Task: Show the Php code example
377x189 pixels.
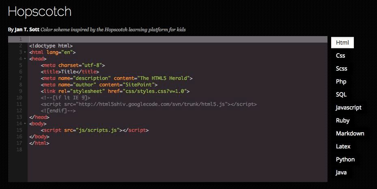Action: click(x=341, y=82)
